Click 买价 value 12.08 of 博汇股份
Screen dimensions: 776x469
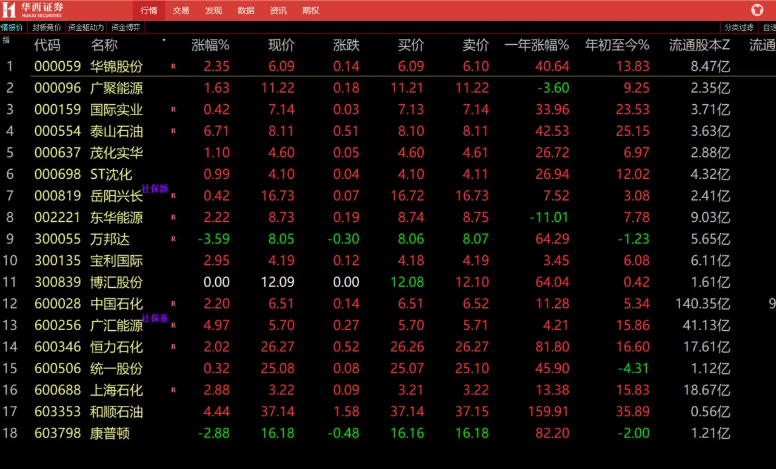click(x=407, y=282)
